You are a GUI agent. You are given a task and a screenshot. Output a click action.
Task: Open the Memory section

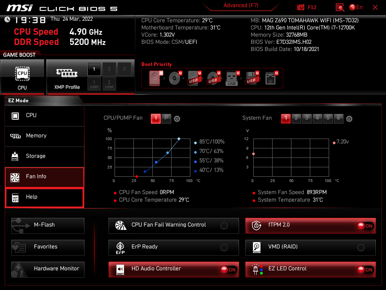tap(44, 136)
